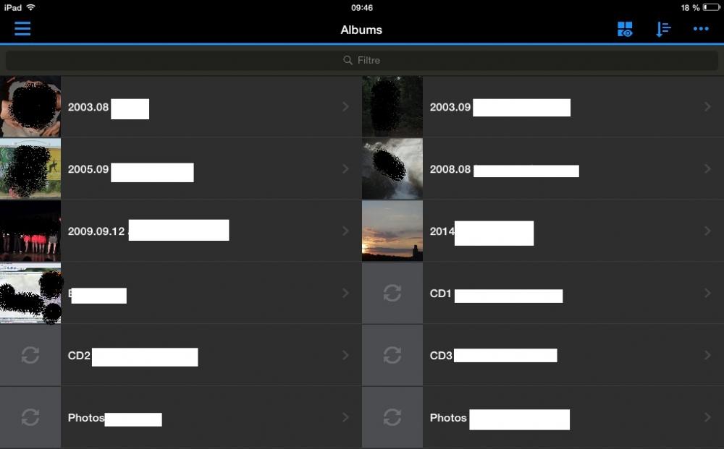This screenshot has width=724, height=449.
Task: Select the sunset thumbnail of 2014 album
Action: (x=392, y=231)
